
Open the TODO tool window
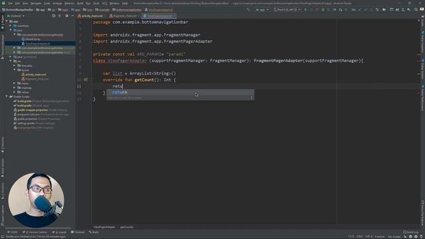click(x=13, y=232)
